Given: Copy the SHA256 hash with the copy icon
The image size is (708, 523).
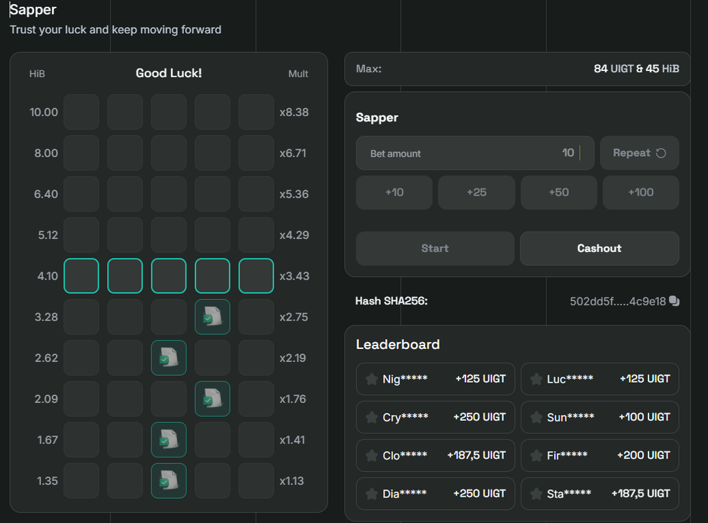Looking at the screenshot, I should [x=674, y=301].
